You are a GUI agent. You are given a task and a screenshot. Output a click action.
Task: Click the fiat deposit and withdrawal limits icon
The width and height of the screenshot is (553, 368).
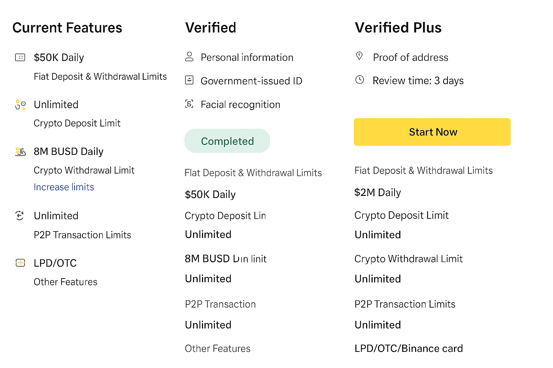tap(20, 57)
